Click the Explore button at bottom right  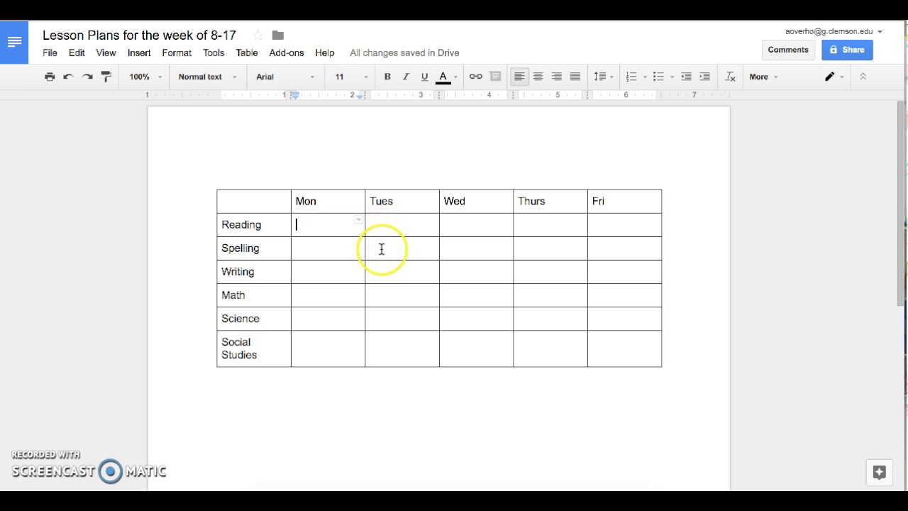(x=879, y=473)
